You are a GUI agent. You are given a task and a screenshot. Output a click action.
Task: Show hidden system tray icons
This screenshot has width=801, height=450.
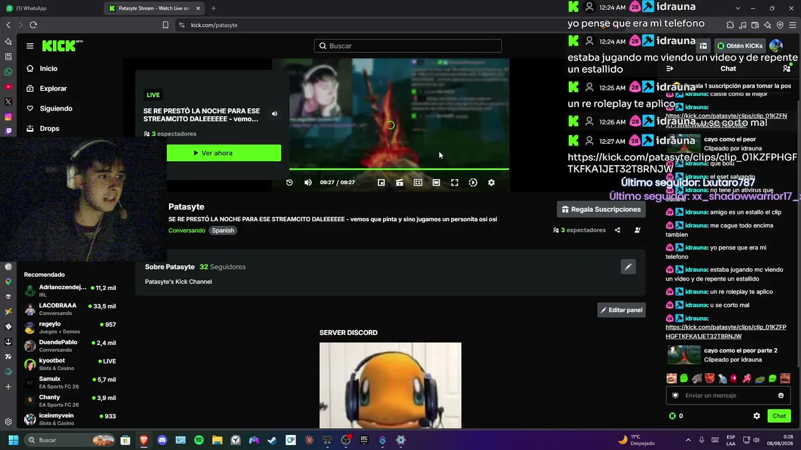point(688,440)
